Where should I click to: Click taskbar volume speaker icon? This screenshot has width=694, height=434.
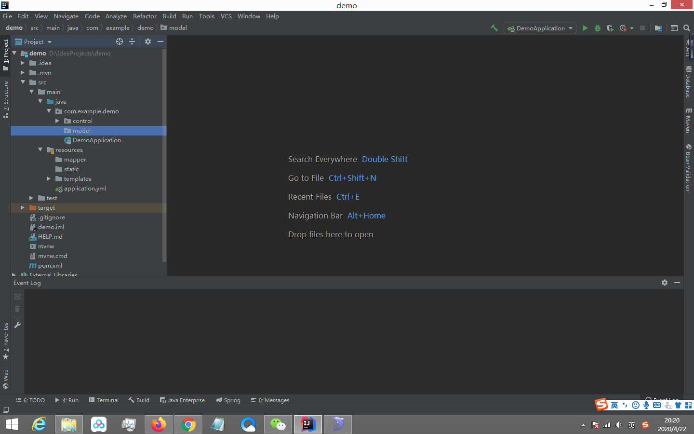click(619, 425)
